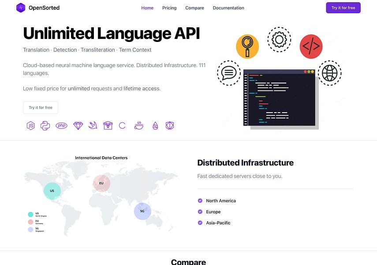
Task: Click the outlined 'Try it for free' button
Action: click(x=41, y=107)
